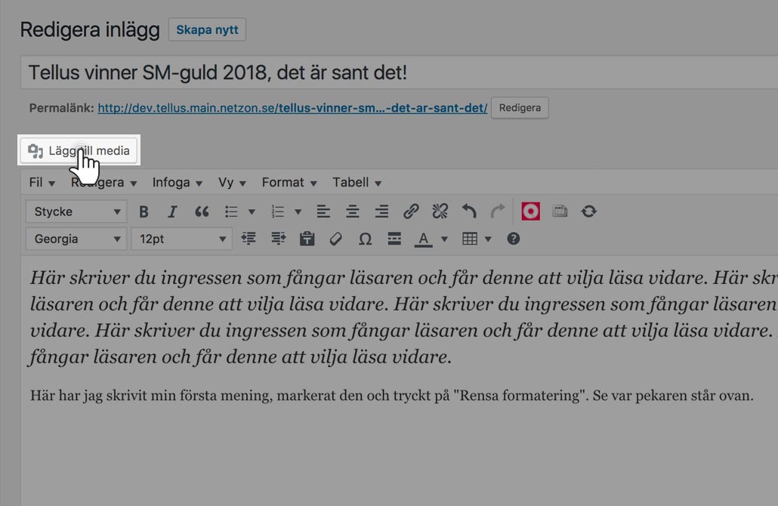This screenshot has height=506, width=778.
Task: Toggle bold formatting in the editor toolbar
Action: pyautogui.click(x=144, y=211)
